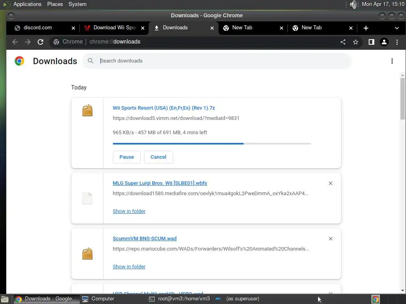This screenshot has width=406, height=304.
Task: Cancel the Wii Sports Resort download
Action: tap(159, 157)
